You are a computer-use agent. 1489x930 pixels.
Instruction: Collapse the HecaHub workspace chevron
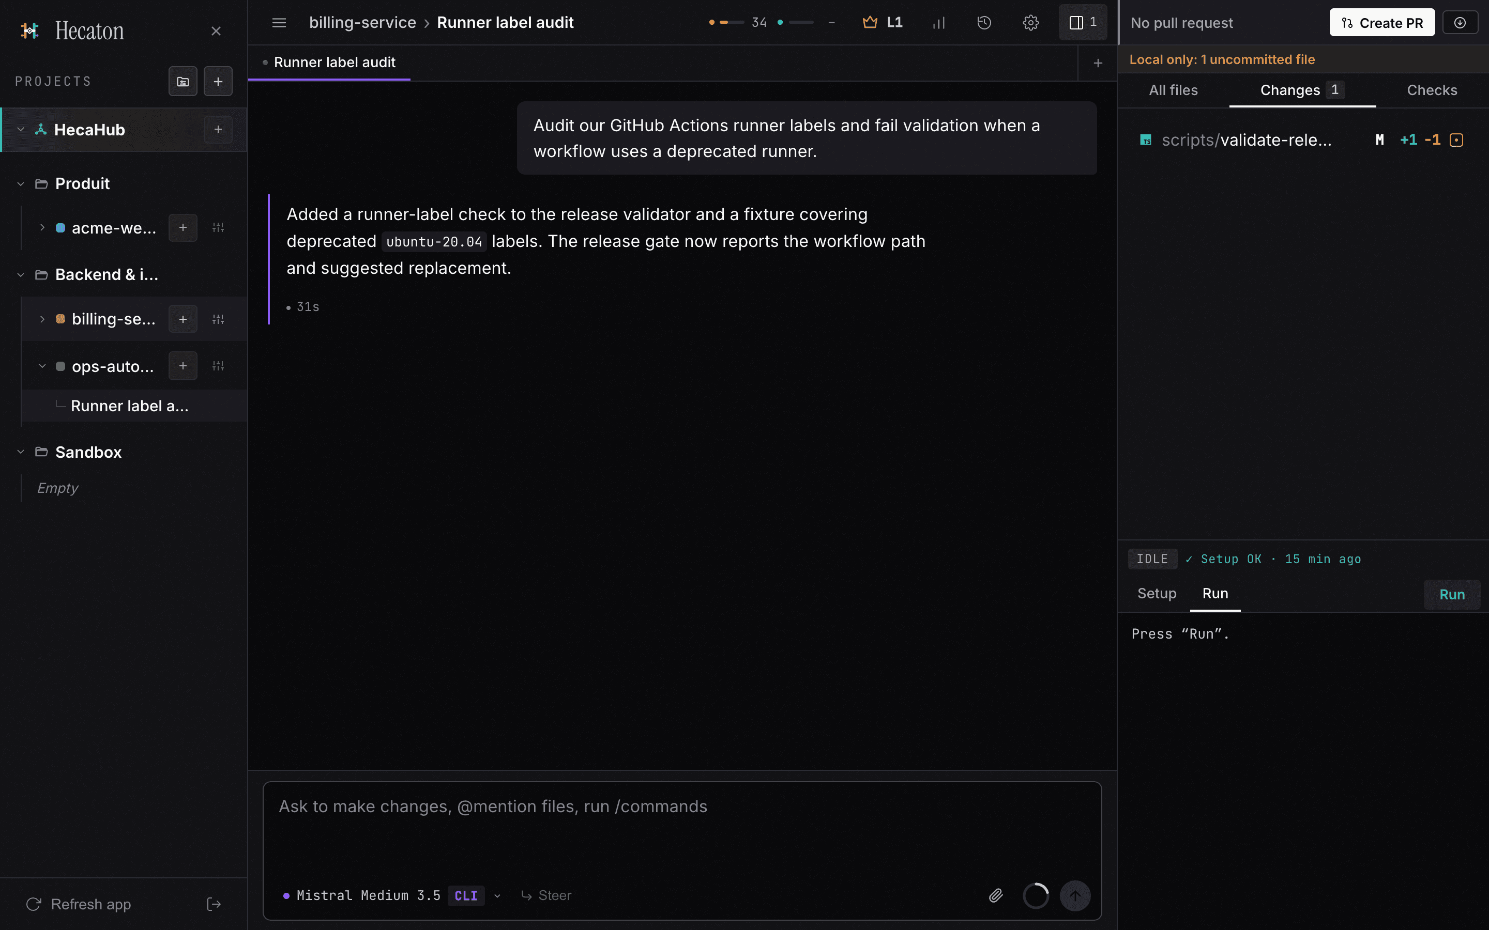tap(21, 129)
